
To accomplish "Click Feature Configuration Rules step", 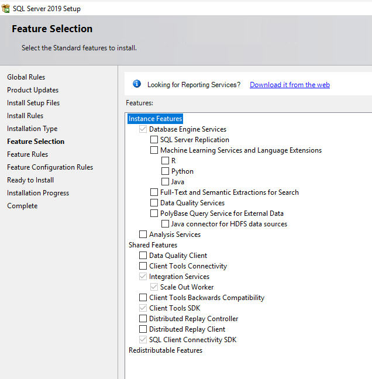I will 50,167.
